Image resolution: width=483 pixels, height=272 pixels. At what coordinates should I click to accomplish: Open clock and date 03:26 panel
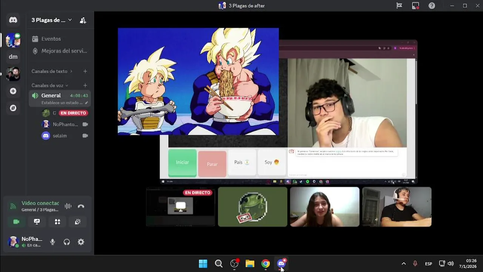point(468,264)
